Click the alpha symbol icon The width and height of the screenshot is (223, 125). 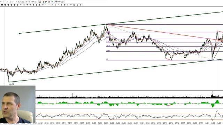coord(30,5)
